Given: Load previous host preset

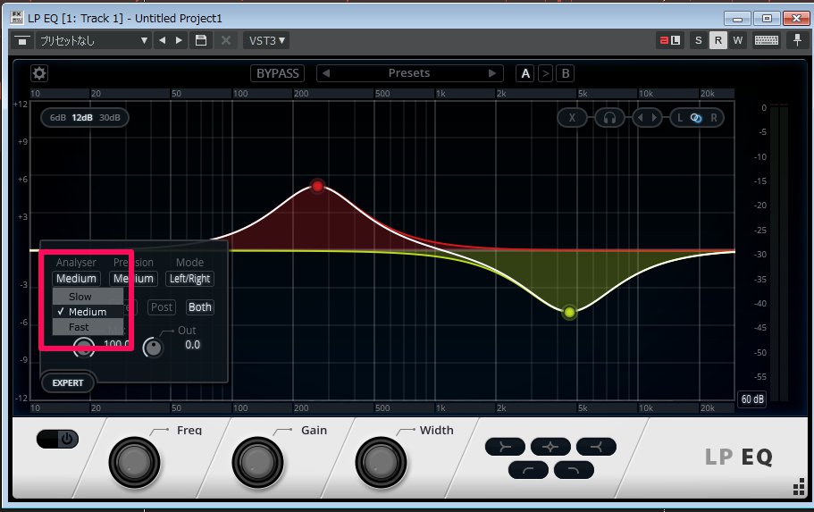Looking at the screenshot, I should click(x=162, y=40).
